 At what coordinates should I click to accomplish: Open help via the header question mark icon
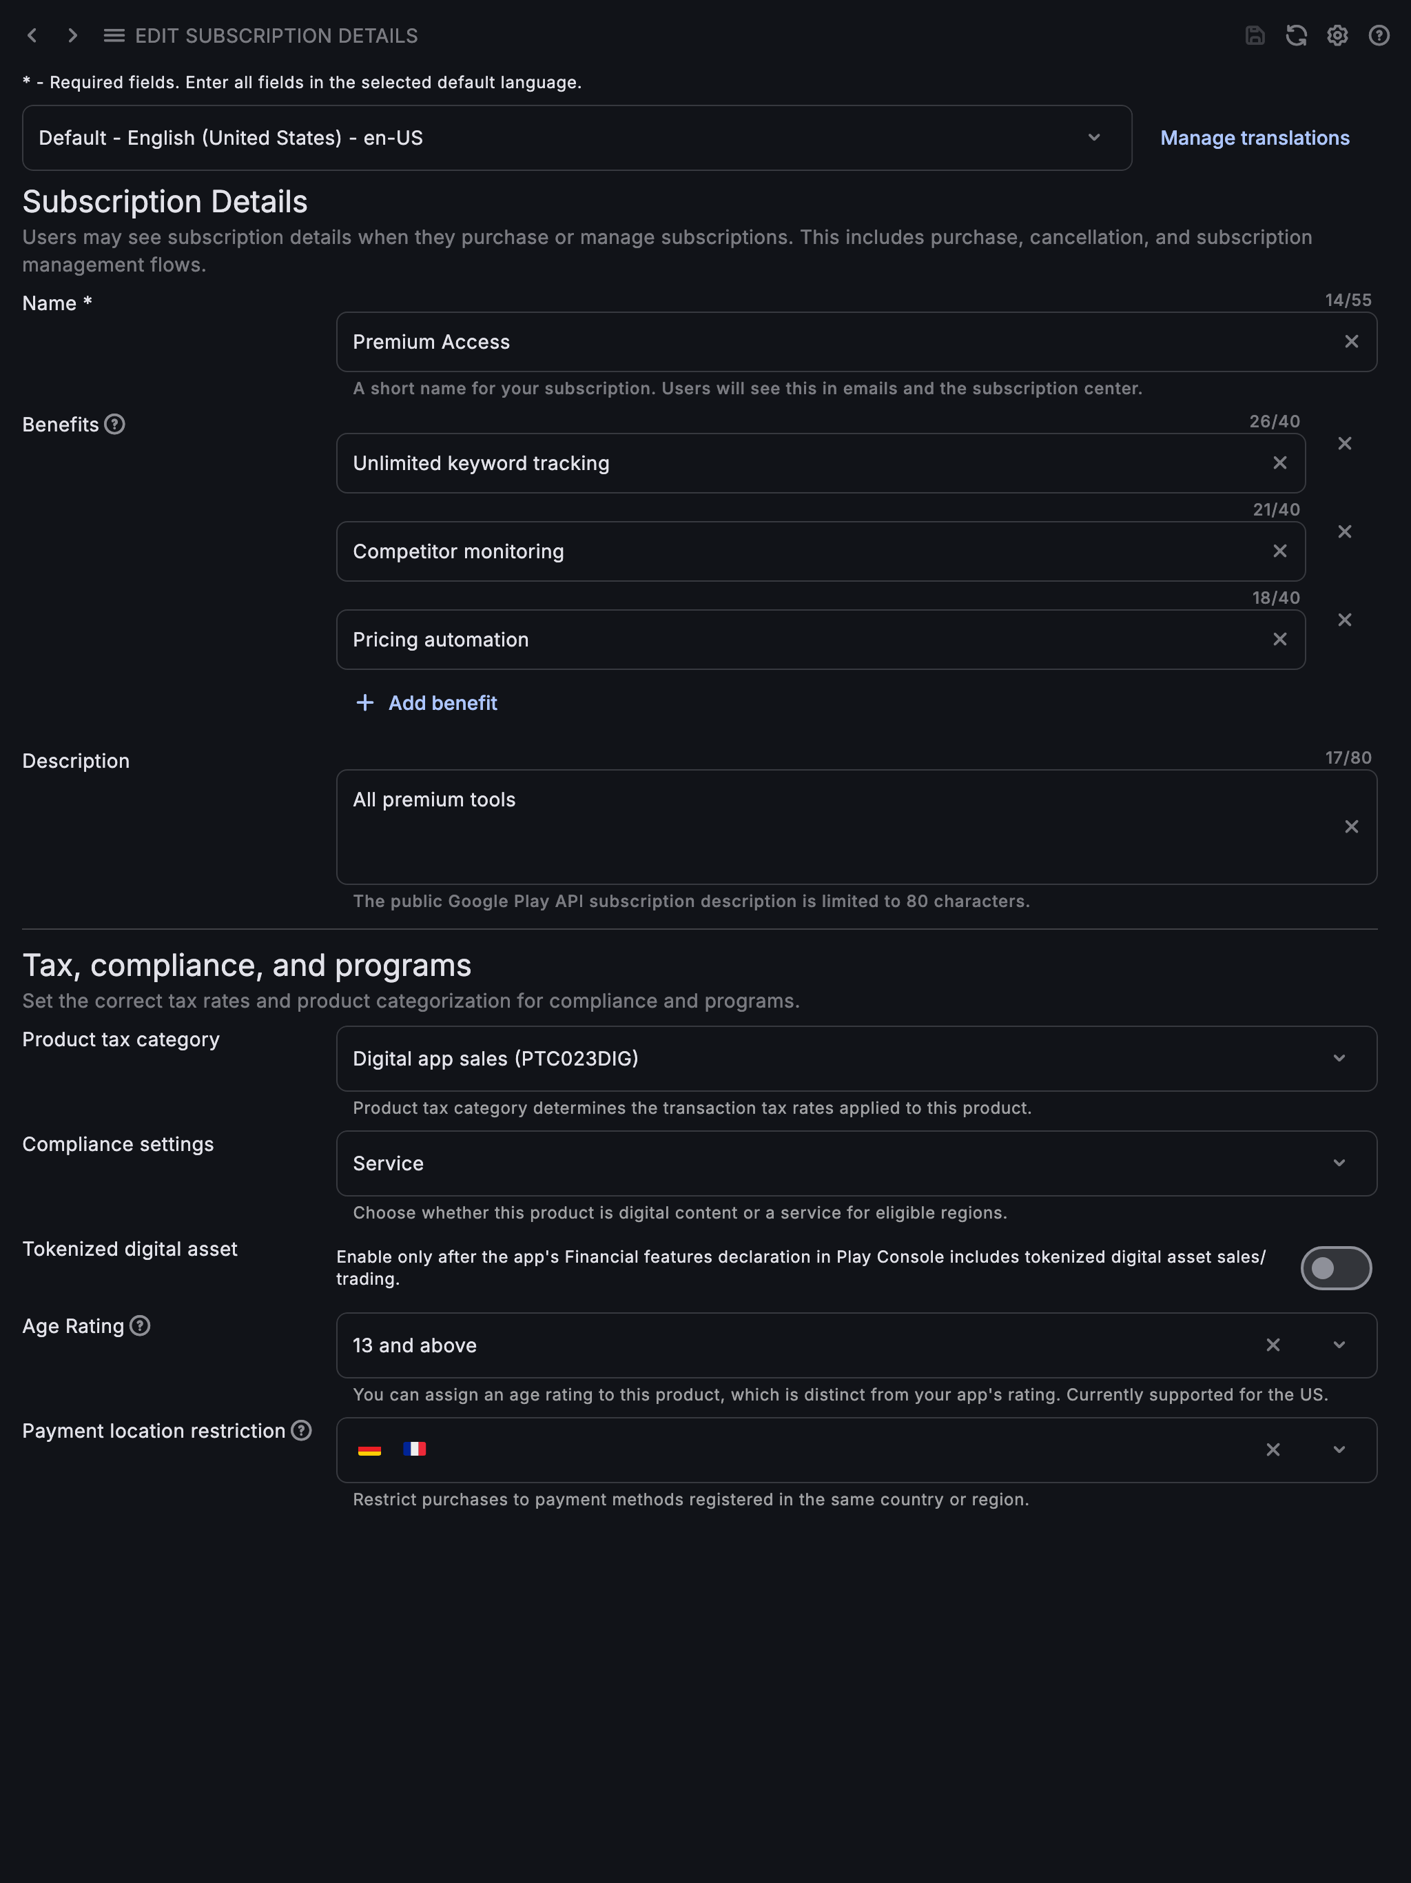click(1379, 36)
